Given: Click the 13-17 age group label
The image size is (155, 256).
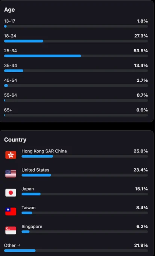Looking at the screenshot, I should [10, 21].
